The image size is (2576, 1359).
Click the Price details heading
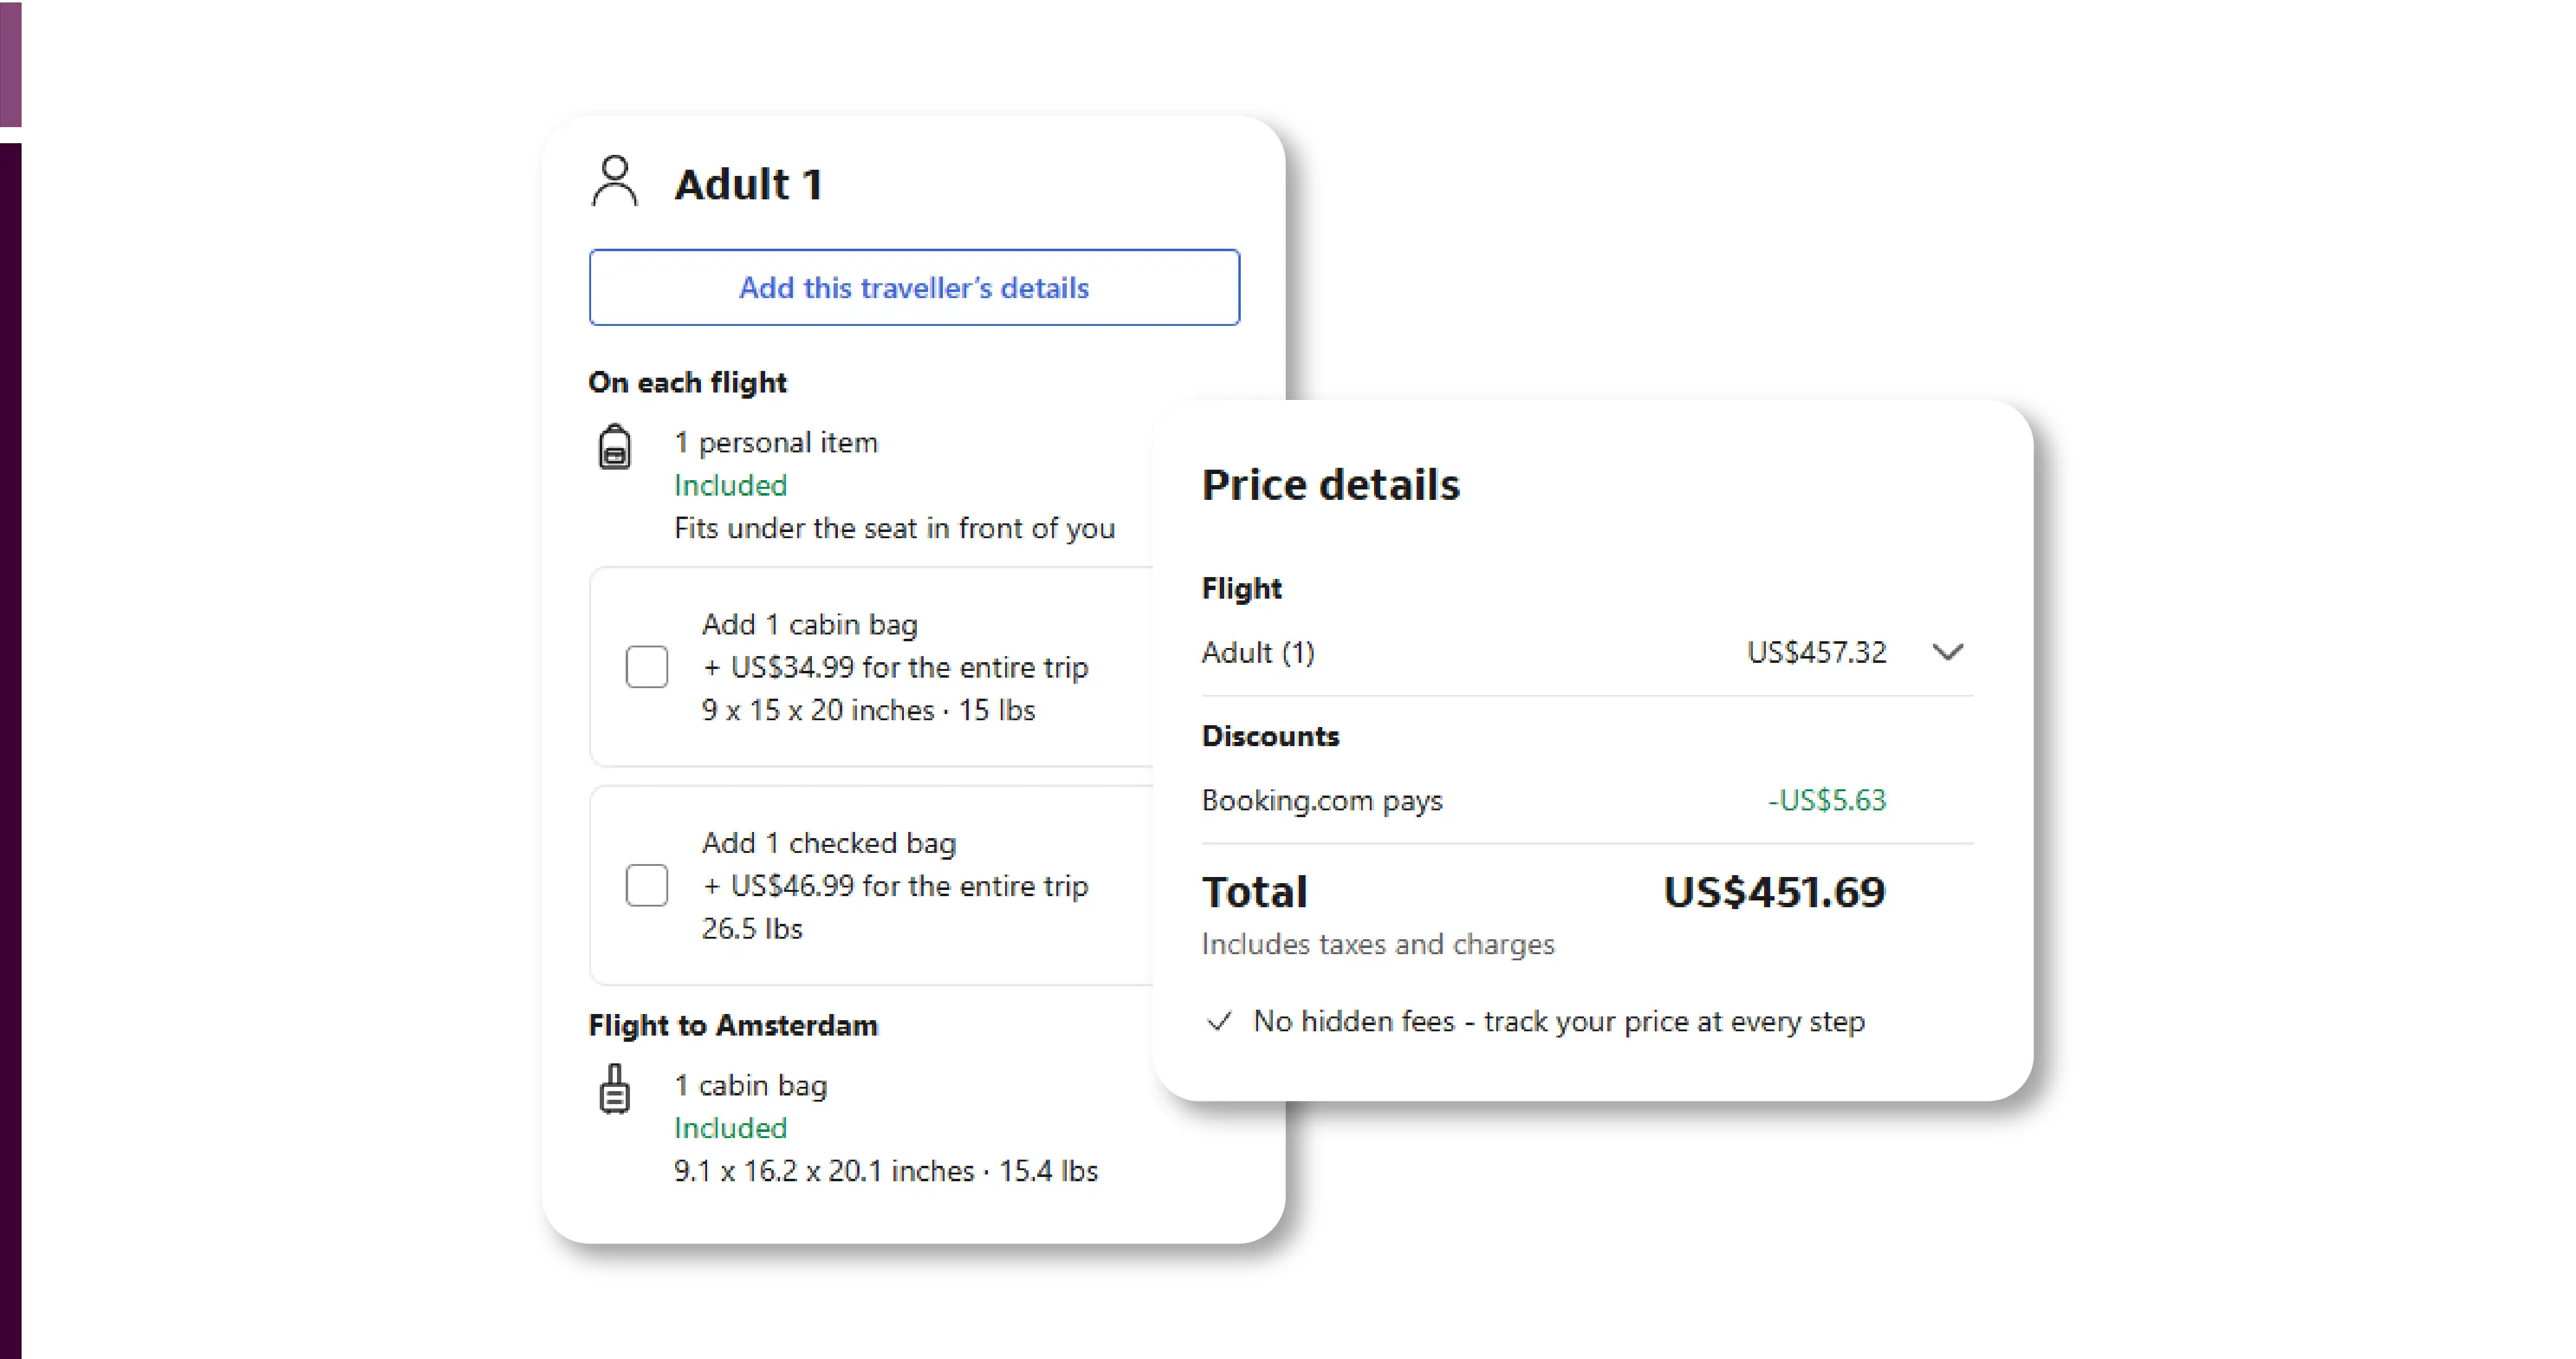tap(1330, 485)
